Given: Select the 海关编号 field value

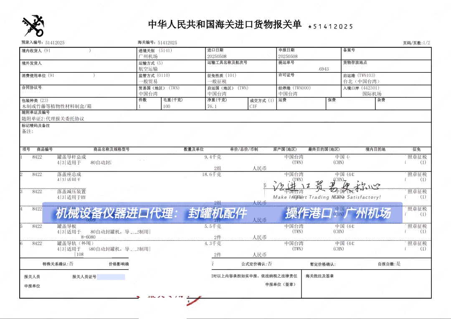Looking at the screenshot, I should (166, 42).
